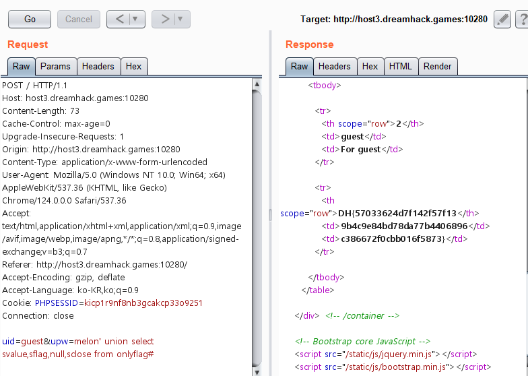This screenshot has width=528, height=376.
Task: Click the 'Host: host3.dreamhack.games:10280' header line
Action: click(75, 98)
